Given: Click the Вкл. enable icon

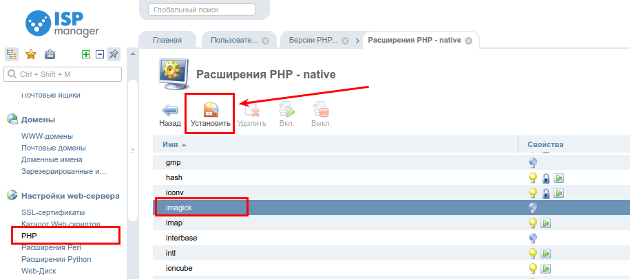Looking at the screenshot, I should tap(287, 110).
